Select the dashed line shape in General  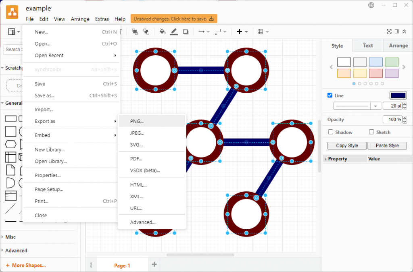click(x=10, y=209)
